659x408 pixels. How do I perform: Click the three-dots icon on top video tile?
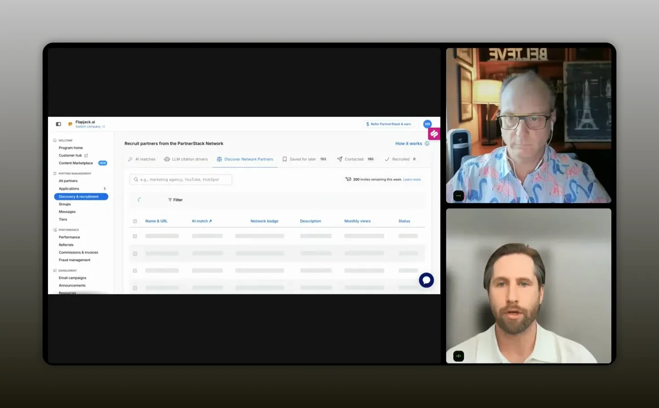click(459, 195)
